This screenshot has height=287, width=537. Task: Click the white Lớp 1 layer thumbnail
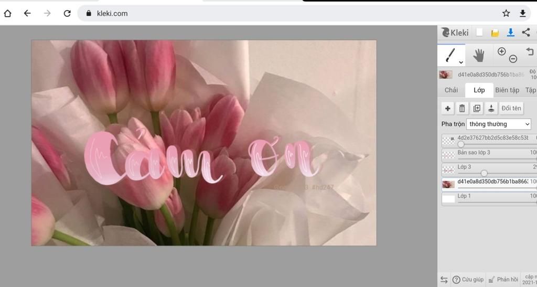tap(449, 199)
